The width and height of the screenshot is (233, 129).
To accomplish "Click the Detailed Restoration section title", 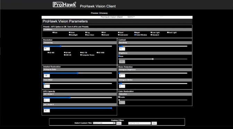I will click(x=52, y=67).
